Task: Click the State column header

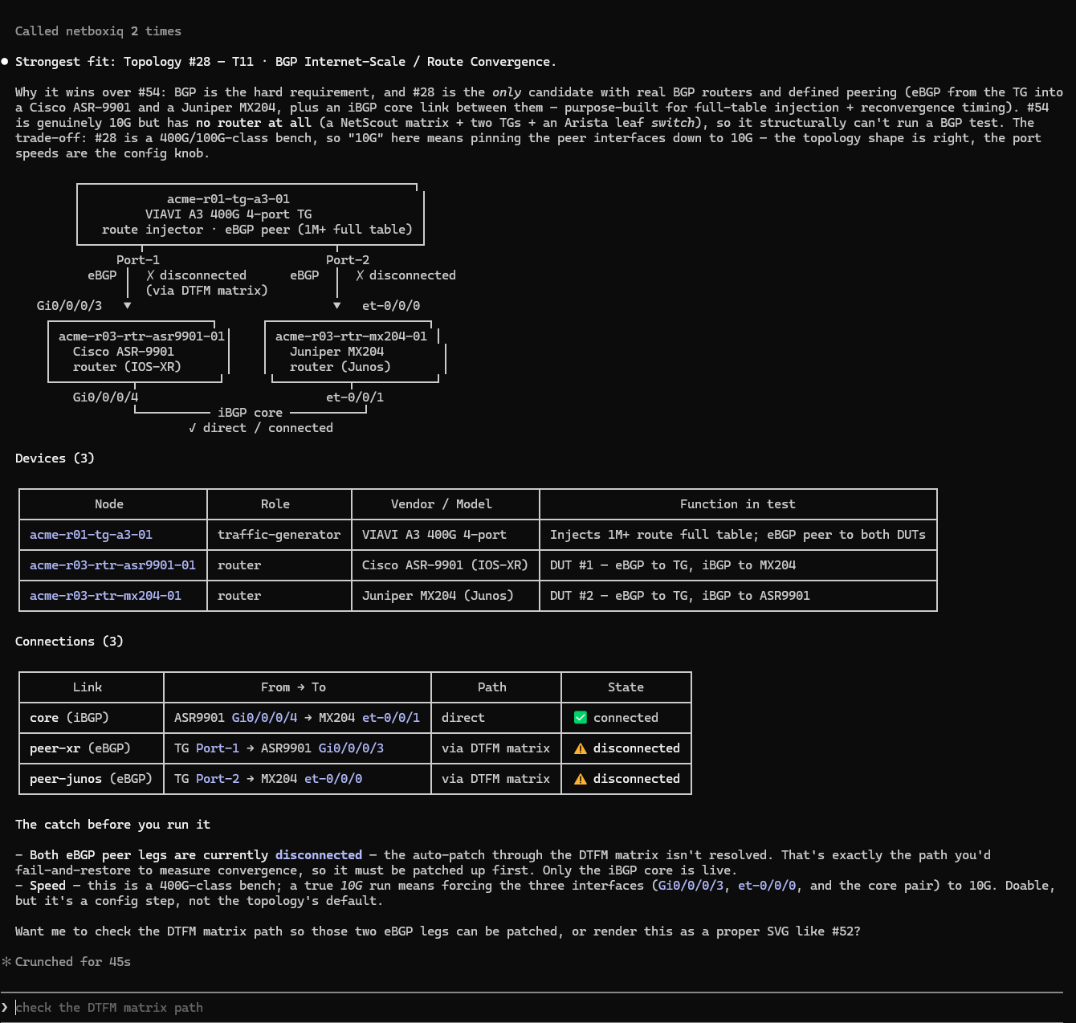Action: (x=626, y=687)
